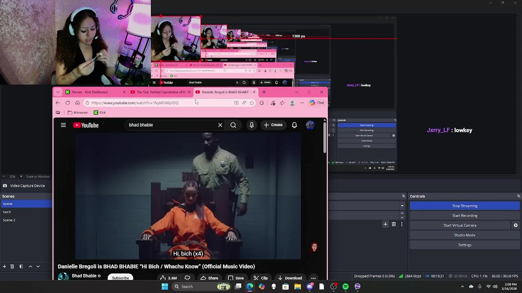This screenshot has height=293, width=522.
Task: Click Start Virtual Camera in OBS
Action: coord(460,225)
